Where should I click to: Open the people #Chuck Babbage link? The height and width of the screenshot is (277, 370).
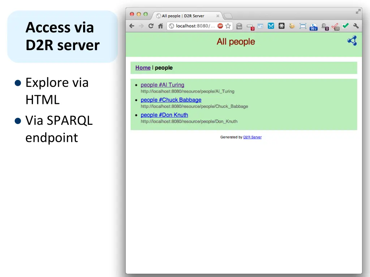pos(171,100)
